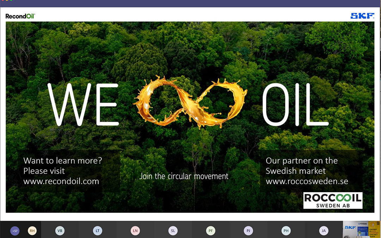Click the large 'WE' headline
The width and height of the screenshot is (381, 238).
tap(83, 104)
